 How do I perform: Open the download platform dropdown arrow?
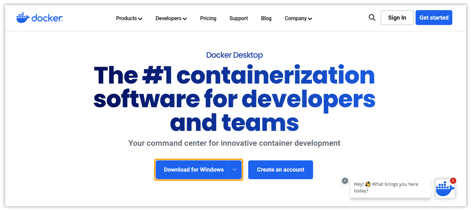[x=235, y=170]
